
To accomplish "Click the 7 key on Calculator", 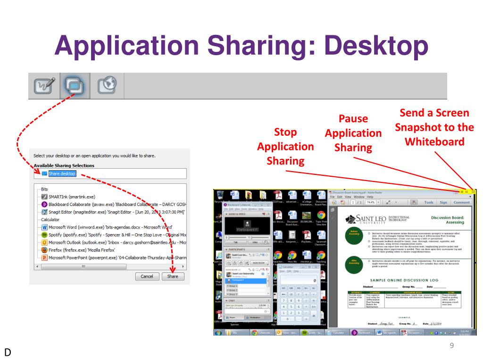I will point(283,300).
